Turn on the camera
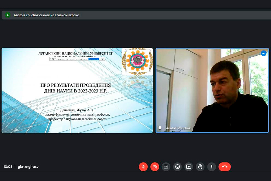This screenshot has width=271, height=181. (155, 167)
